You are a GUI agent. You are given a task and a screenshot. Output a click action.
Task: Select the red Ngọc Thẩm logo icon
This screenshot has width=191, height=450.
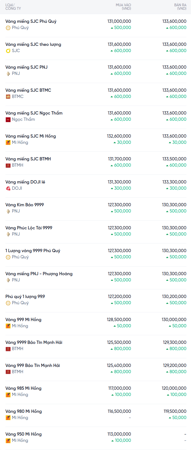[x=8, y=119]
